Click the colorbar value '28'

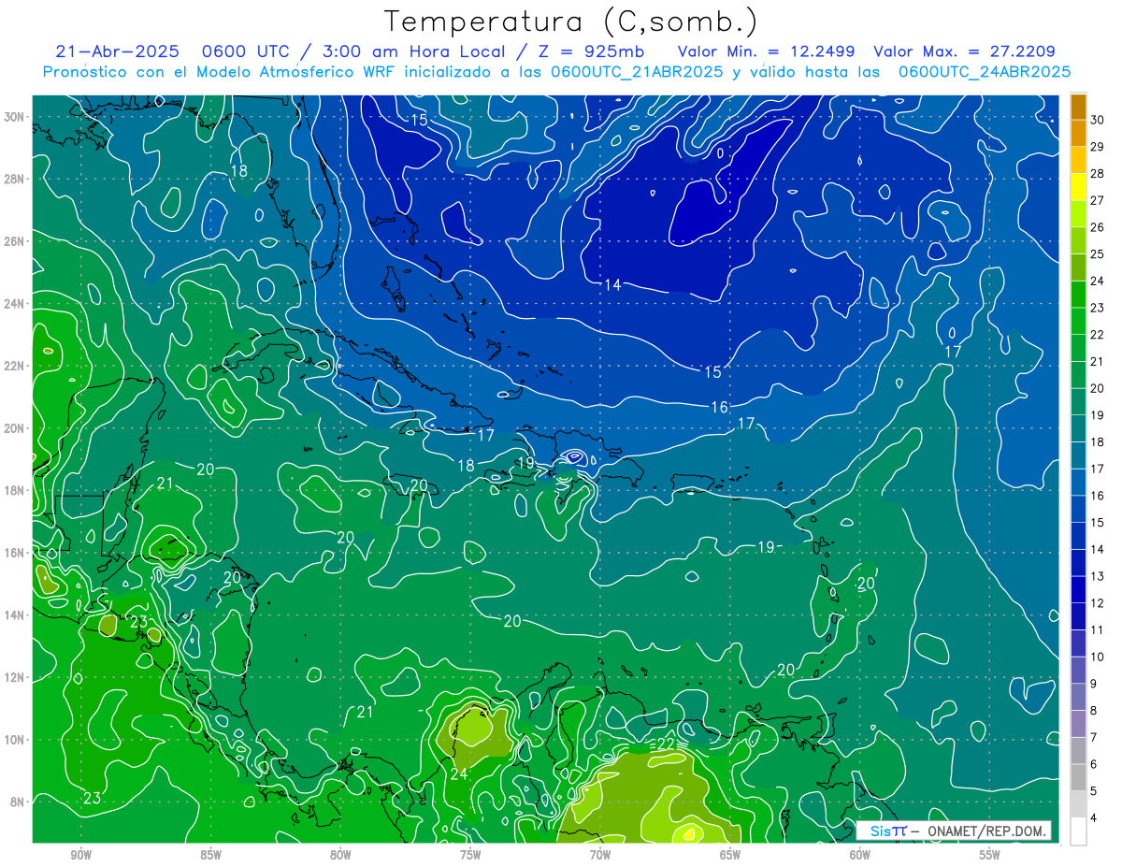1098,173
